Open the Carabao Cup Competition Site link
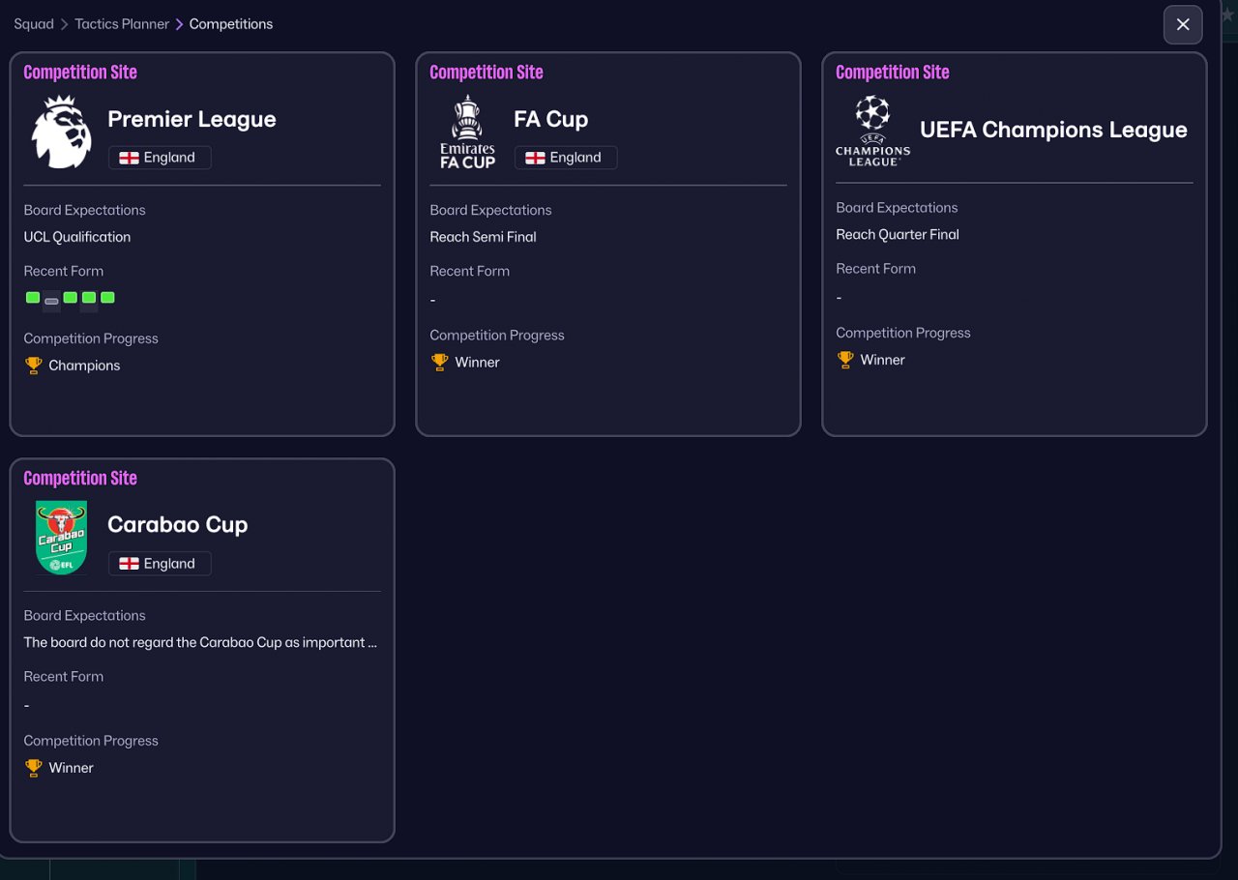The image size is (1238, 880). click(x=80, y=479)
